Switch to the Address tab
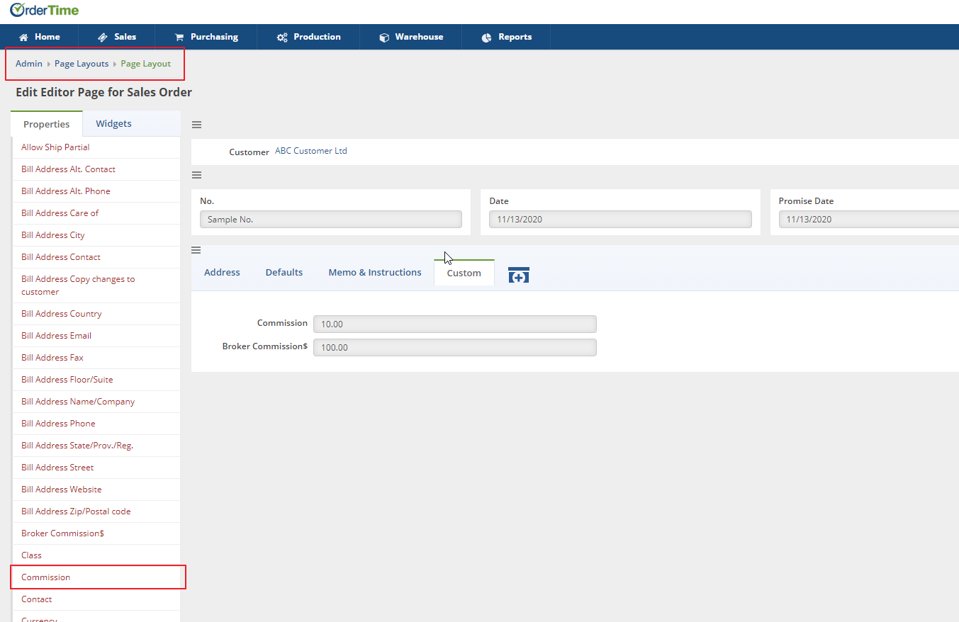This screenshot has width=959, height=622. (x=222, y=273)
